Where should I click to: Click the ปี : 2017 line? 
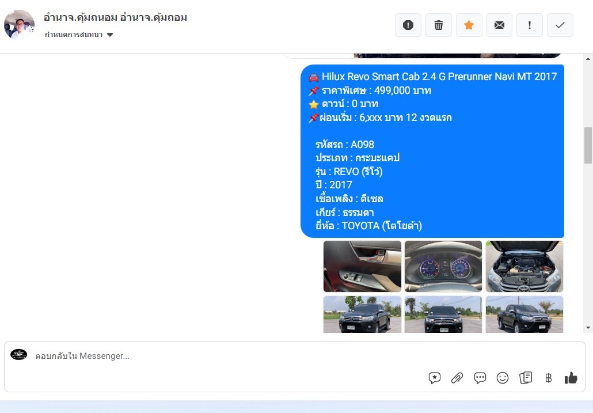click(334, 185)
